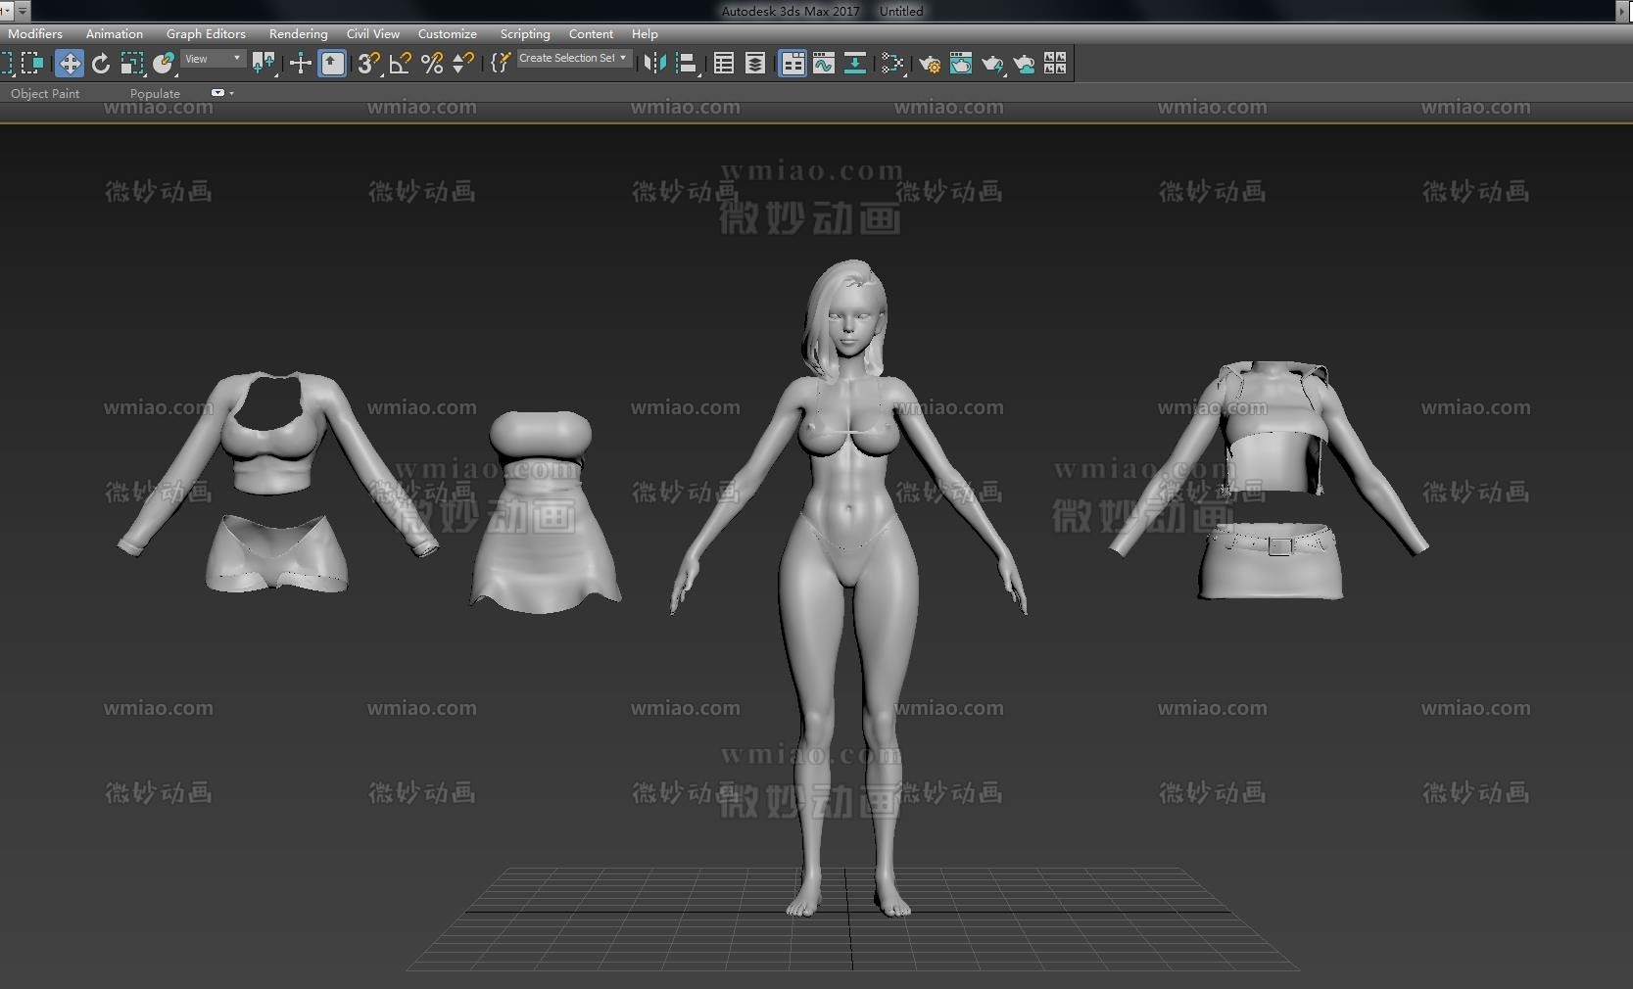Open the Graph Editors menu
The image size is (1633, 989).
click(x=206, y=34)
